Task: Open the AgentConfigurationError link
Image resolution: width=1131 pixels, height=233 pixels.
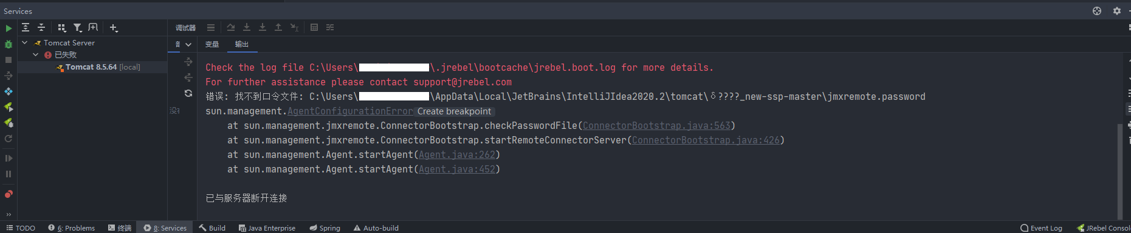Action: coord(350,111)
